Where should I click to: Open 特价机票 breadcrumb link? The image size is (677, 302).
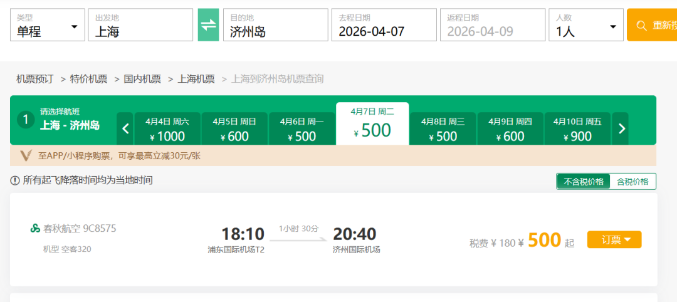(x=88, y=79)
